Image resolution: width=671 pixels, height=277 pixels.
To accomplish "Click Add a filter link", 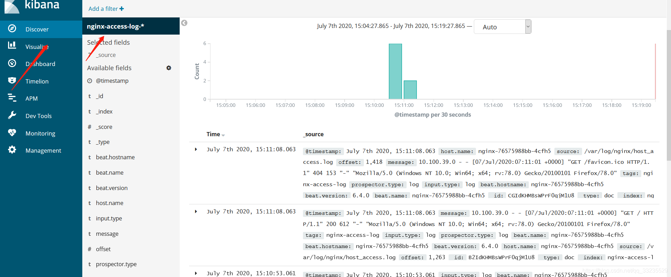I will [x=106, y=9].
